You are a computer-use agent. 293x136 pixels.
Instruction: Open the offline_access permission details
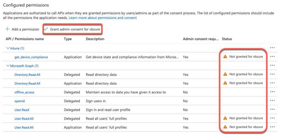point(25,92)
